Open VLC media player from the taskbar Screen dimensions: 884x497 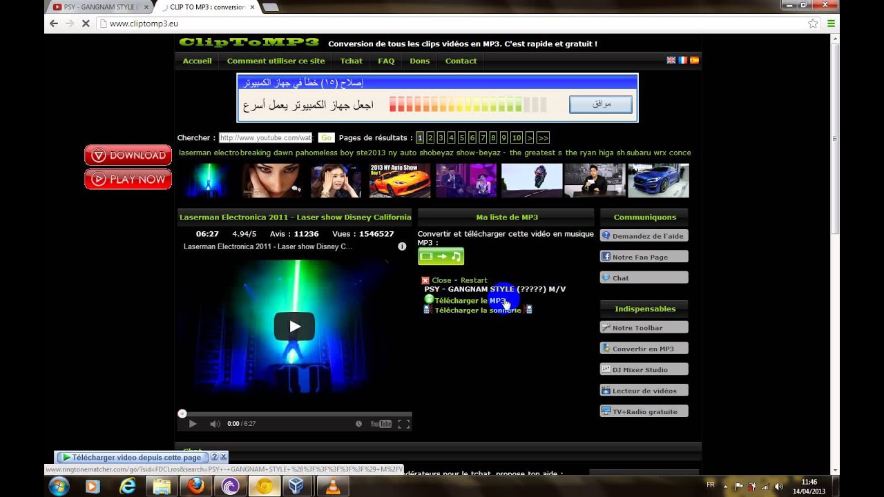pos(333,486)
